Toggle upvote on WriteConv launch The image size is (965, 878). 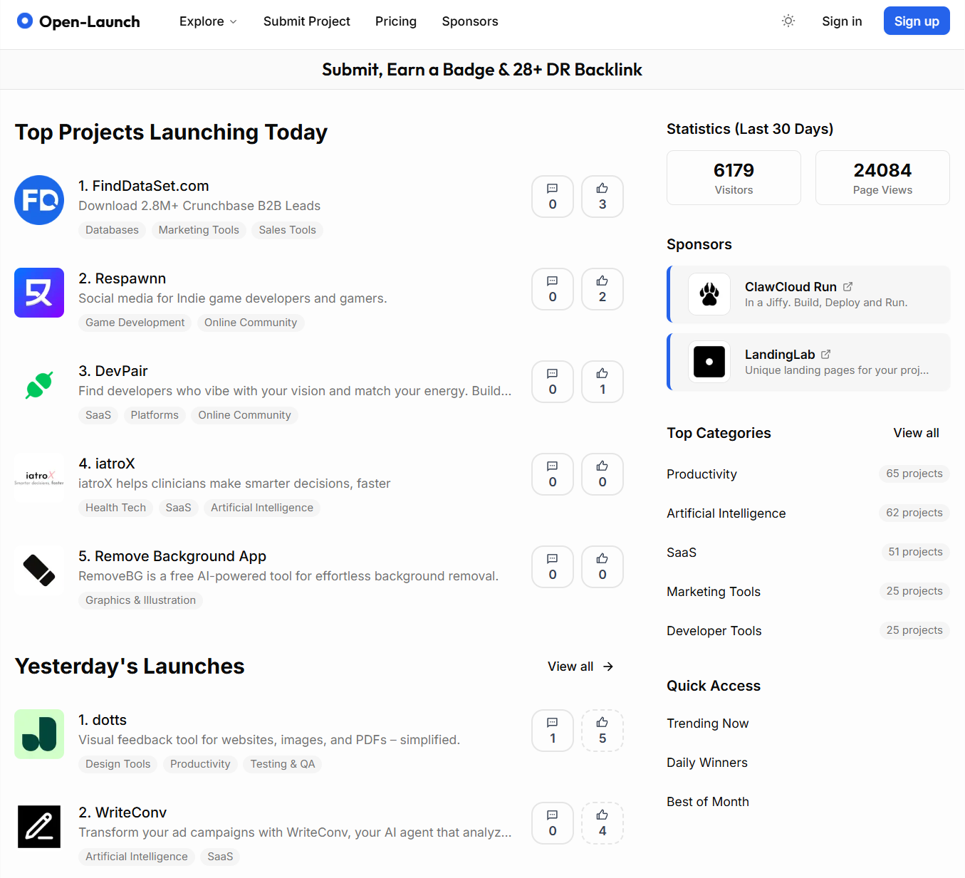(603, 823)
